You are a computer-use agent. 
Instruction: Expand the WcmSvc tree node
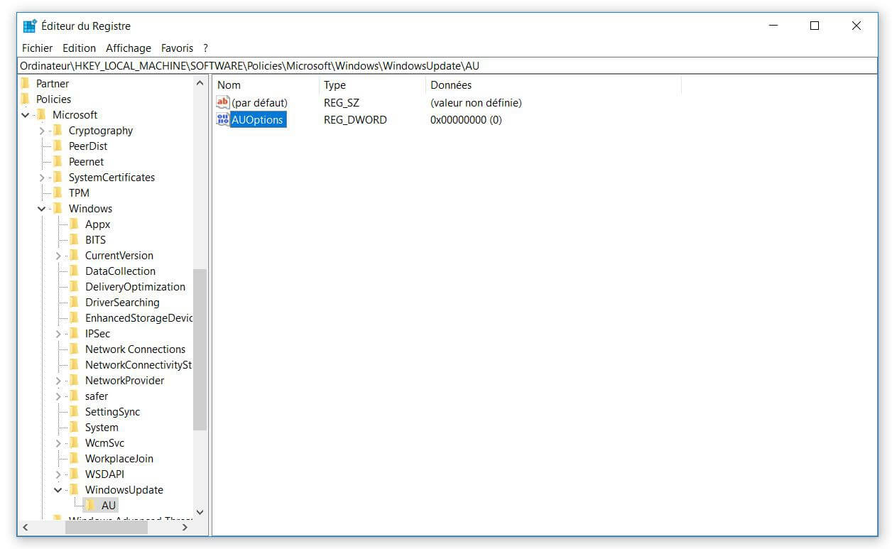pos(58,443)
